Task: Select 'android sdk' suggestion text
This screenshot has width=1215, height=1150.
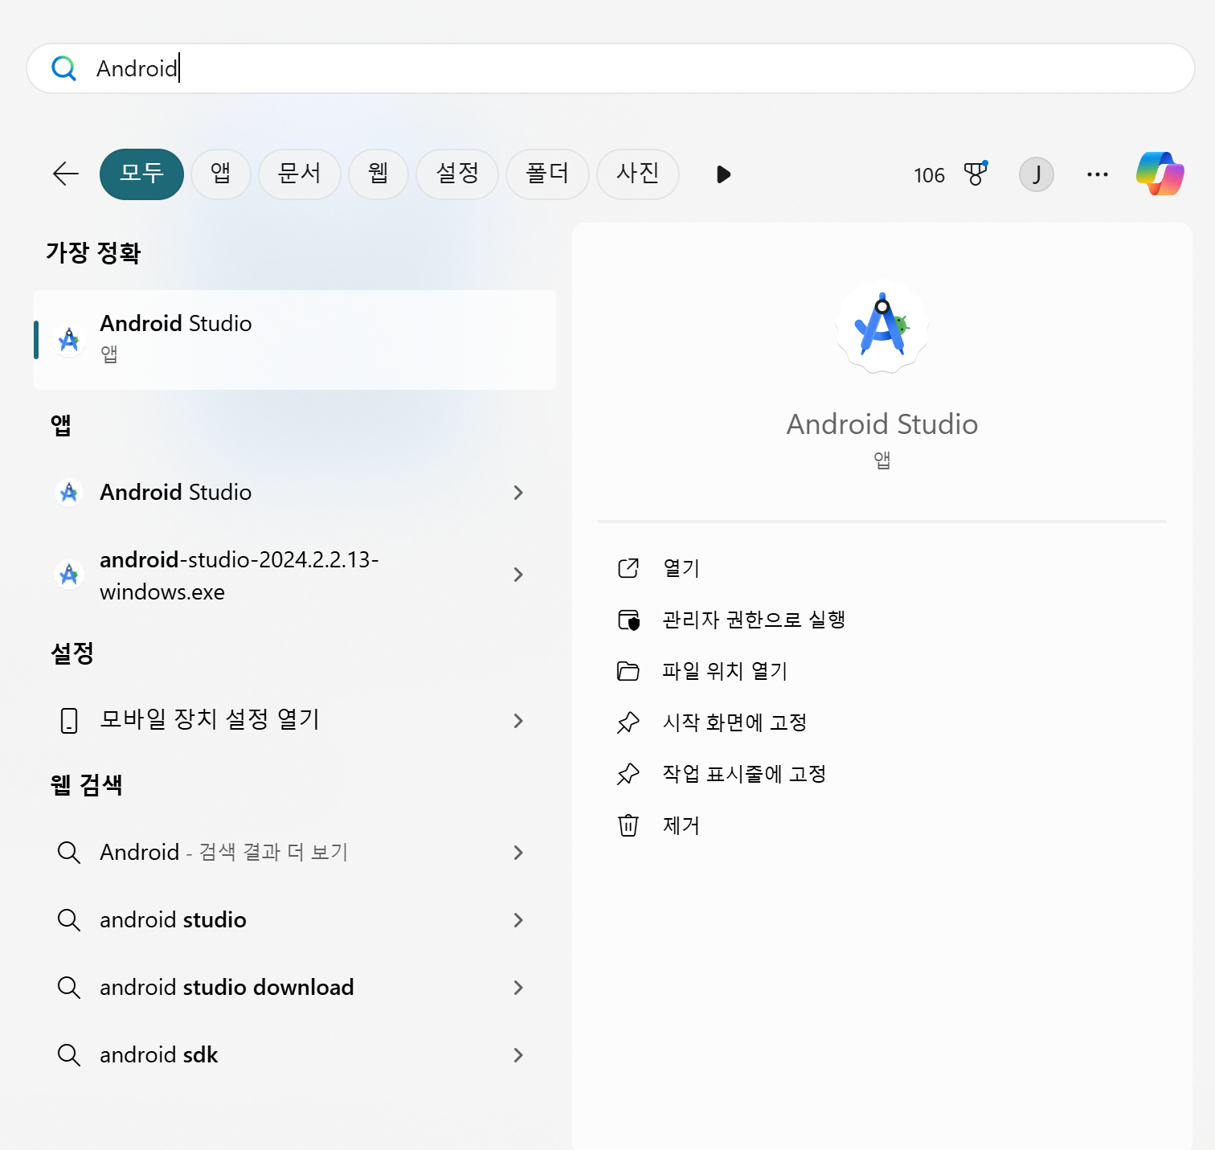Action: 158,1055
